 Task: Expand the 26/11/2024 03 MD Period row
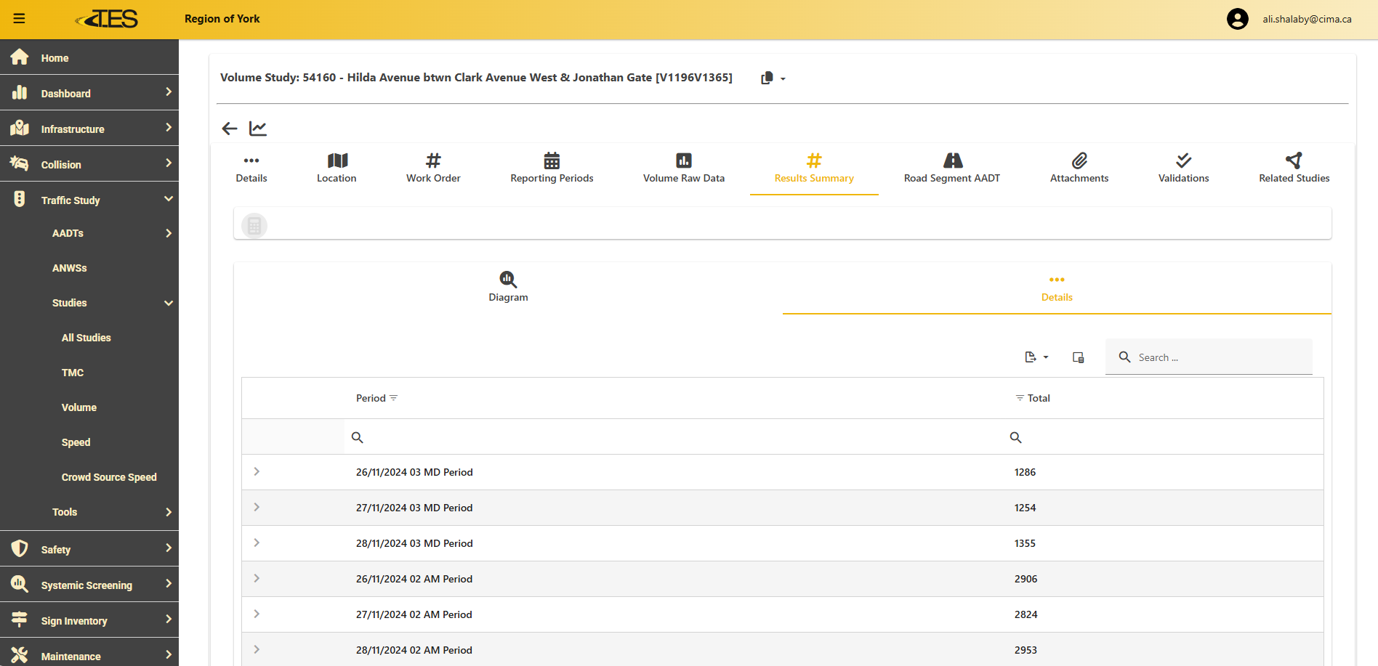tap(257, 472)
